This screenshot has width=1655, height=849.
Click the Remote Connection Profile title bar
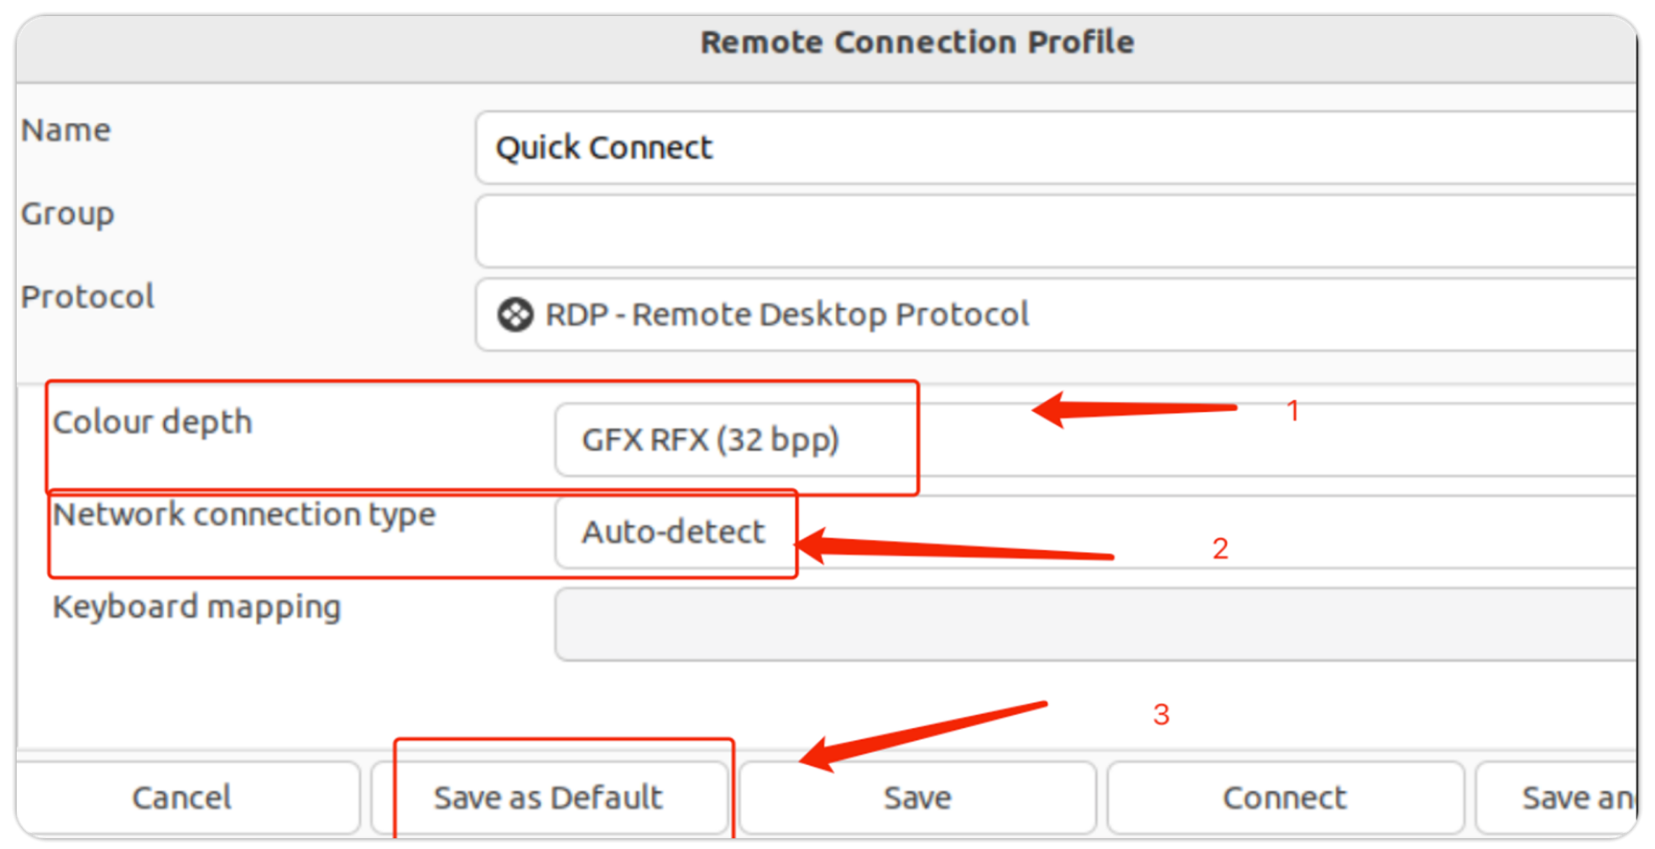point(916,43)
